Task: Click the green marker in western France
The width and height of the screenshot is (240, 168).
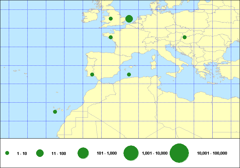Action: pos(111,37)
